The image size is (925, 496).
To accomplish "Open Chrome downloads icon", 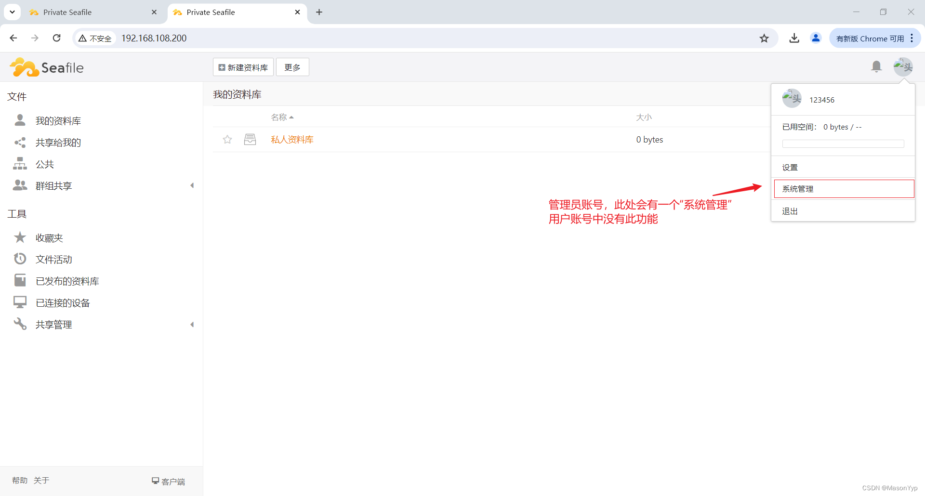I will coord(794,38).
